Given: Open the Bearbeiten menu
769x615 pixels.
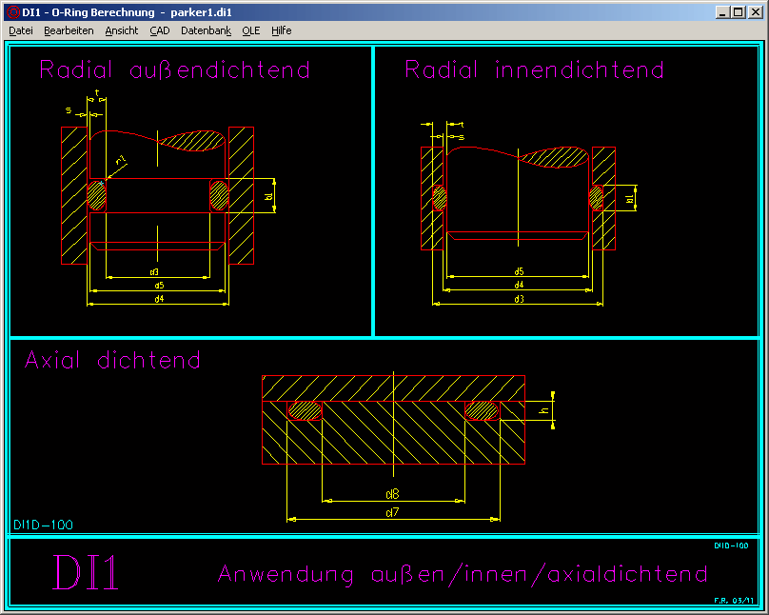Looking at the screenshot, I should (x=69, y=30).
